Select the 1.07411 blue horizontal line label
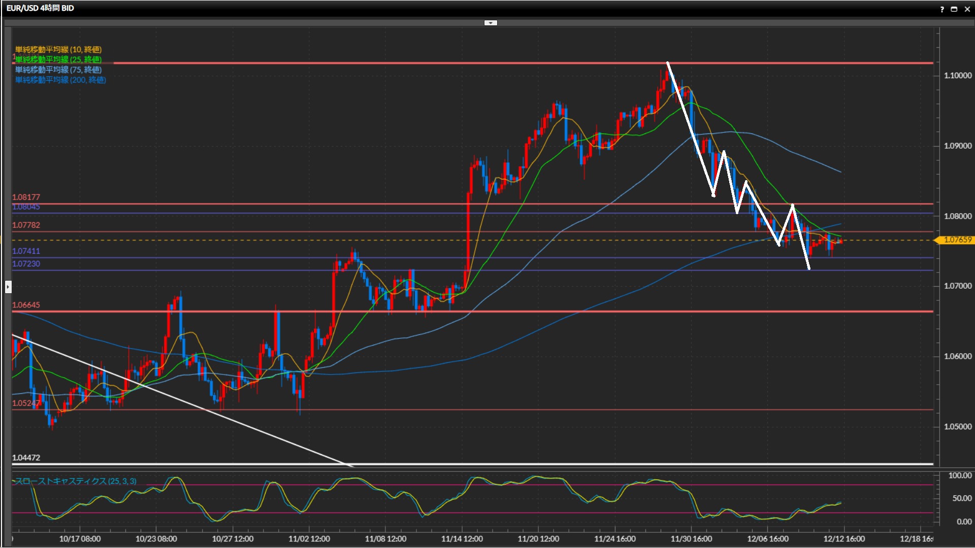This screenshot has width=975, height=548. tap(26, 251)
